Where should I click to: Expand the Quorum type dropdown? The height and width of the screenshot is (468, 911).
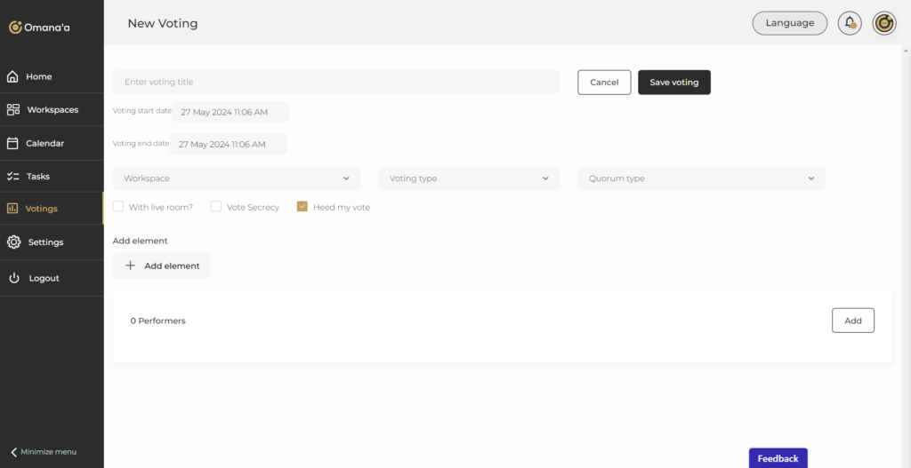pos(701,178)
